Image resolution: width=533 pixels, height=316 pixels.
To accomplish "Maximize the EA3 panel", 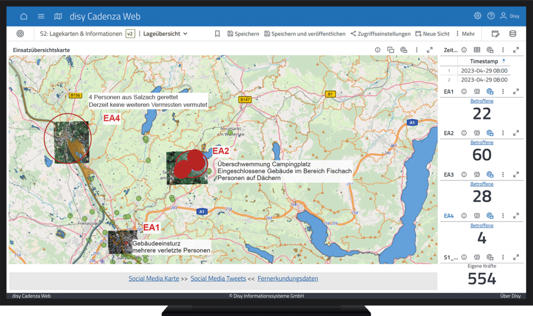I will coord(516,174).
